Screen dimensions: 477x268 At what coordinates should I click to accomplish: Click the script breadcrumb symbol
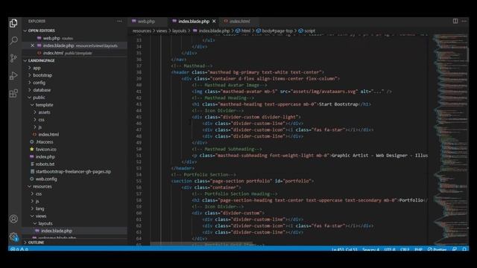point(307,31)
